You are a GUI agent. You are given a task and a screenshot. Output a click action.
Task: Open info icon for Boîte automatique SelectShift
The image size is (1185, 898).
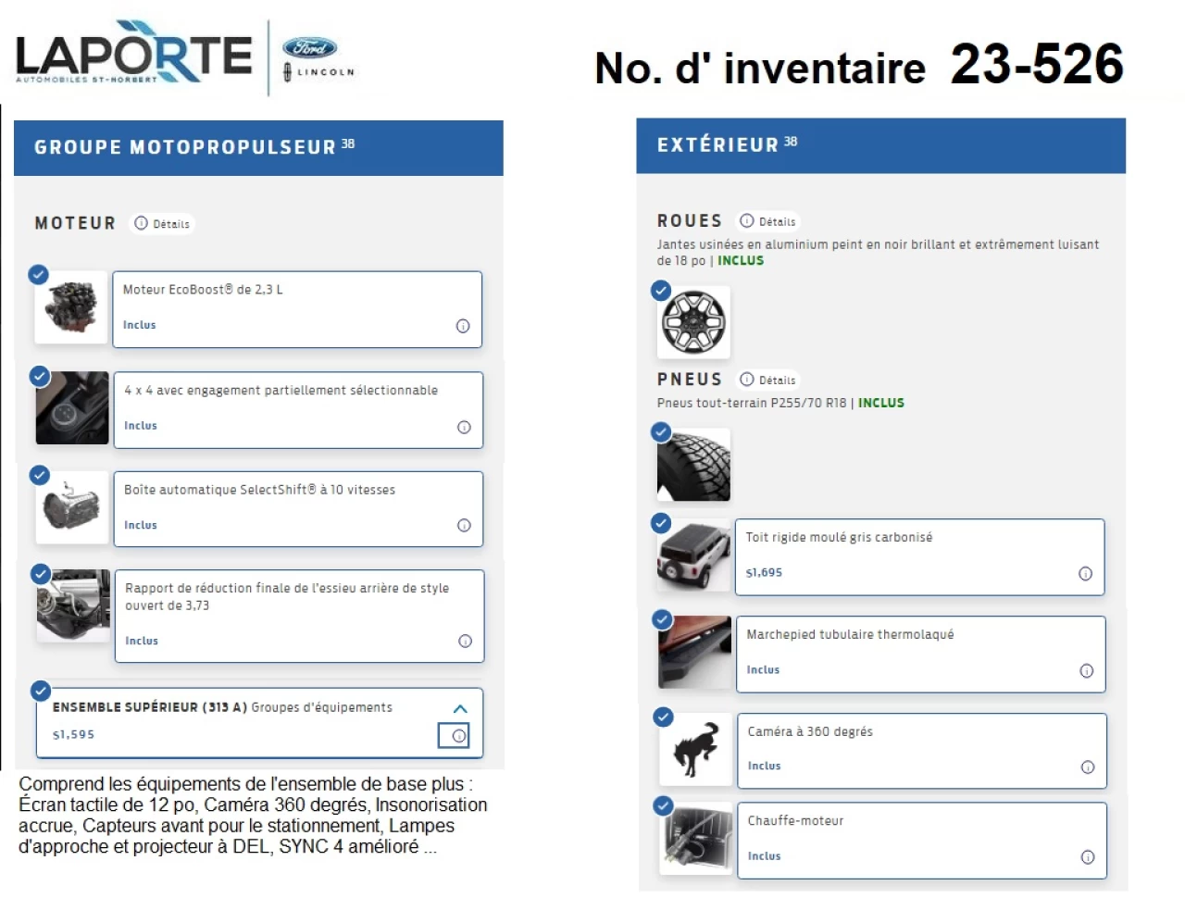click(464, 526)
